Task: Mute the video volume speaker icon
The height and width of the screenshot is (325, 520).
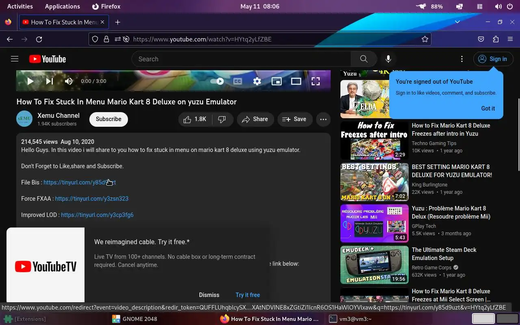Action: [x=69, y=81]
